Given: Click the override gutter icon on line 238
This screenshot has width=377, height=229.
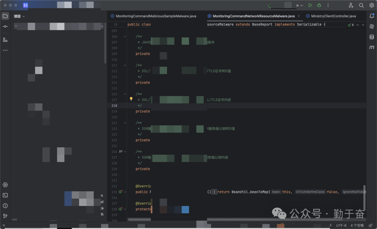Looking at the screenshot, I should [x=120, y=209].
